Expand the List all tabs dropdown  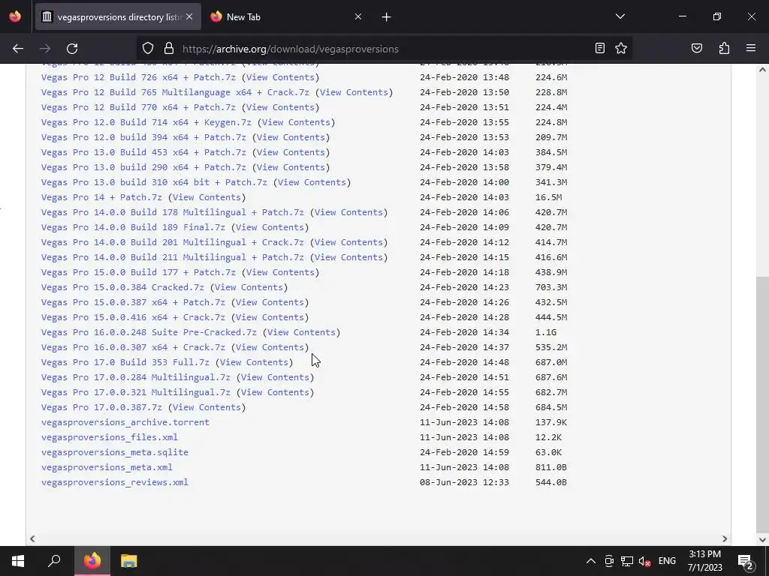point(620,16)
